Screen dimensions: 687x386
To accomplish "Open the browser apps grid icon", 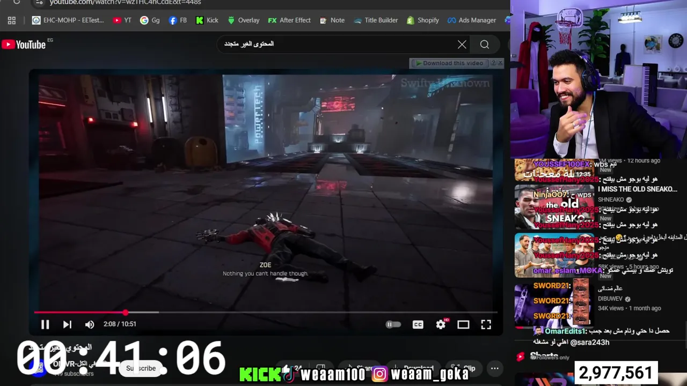I will (x=12, y=20).
